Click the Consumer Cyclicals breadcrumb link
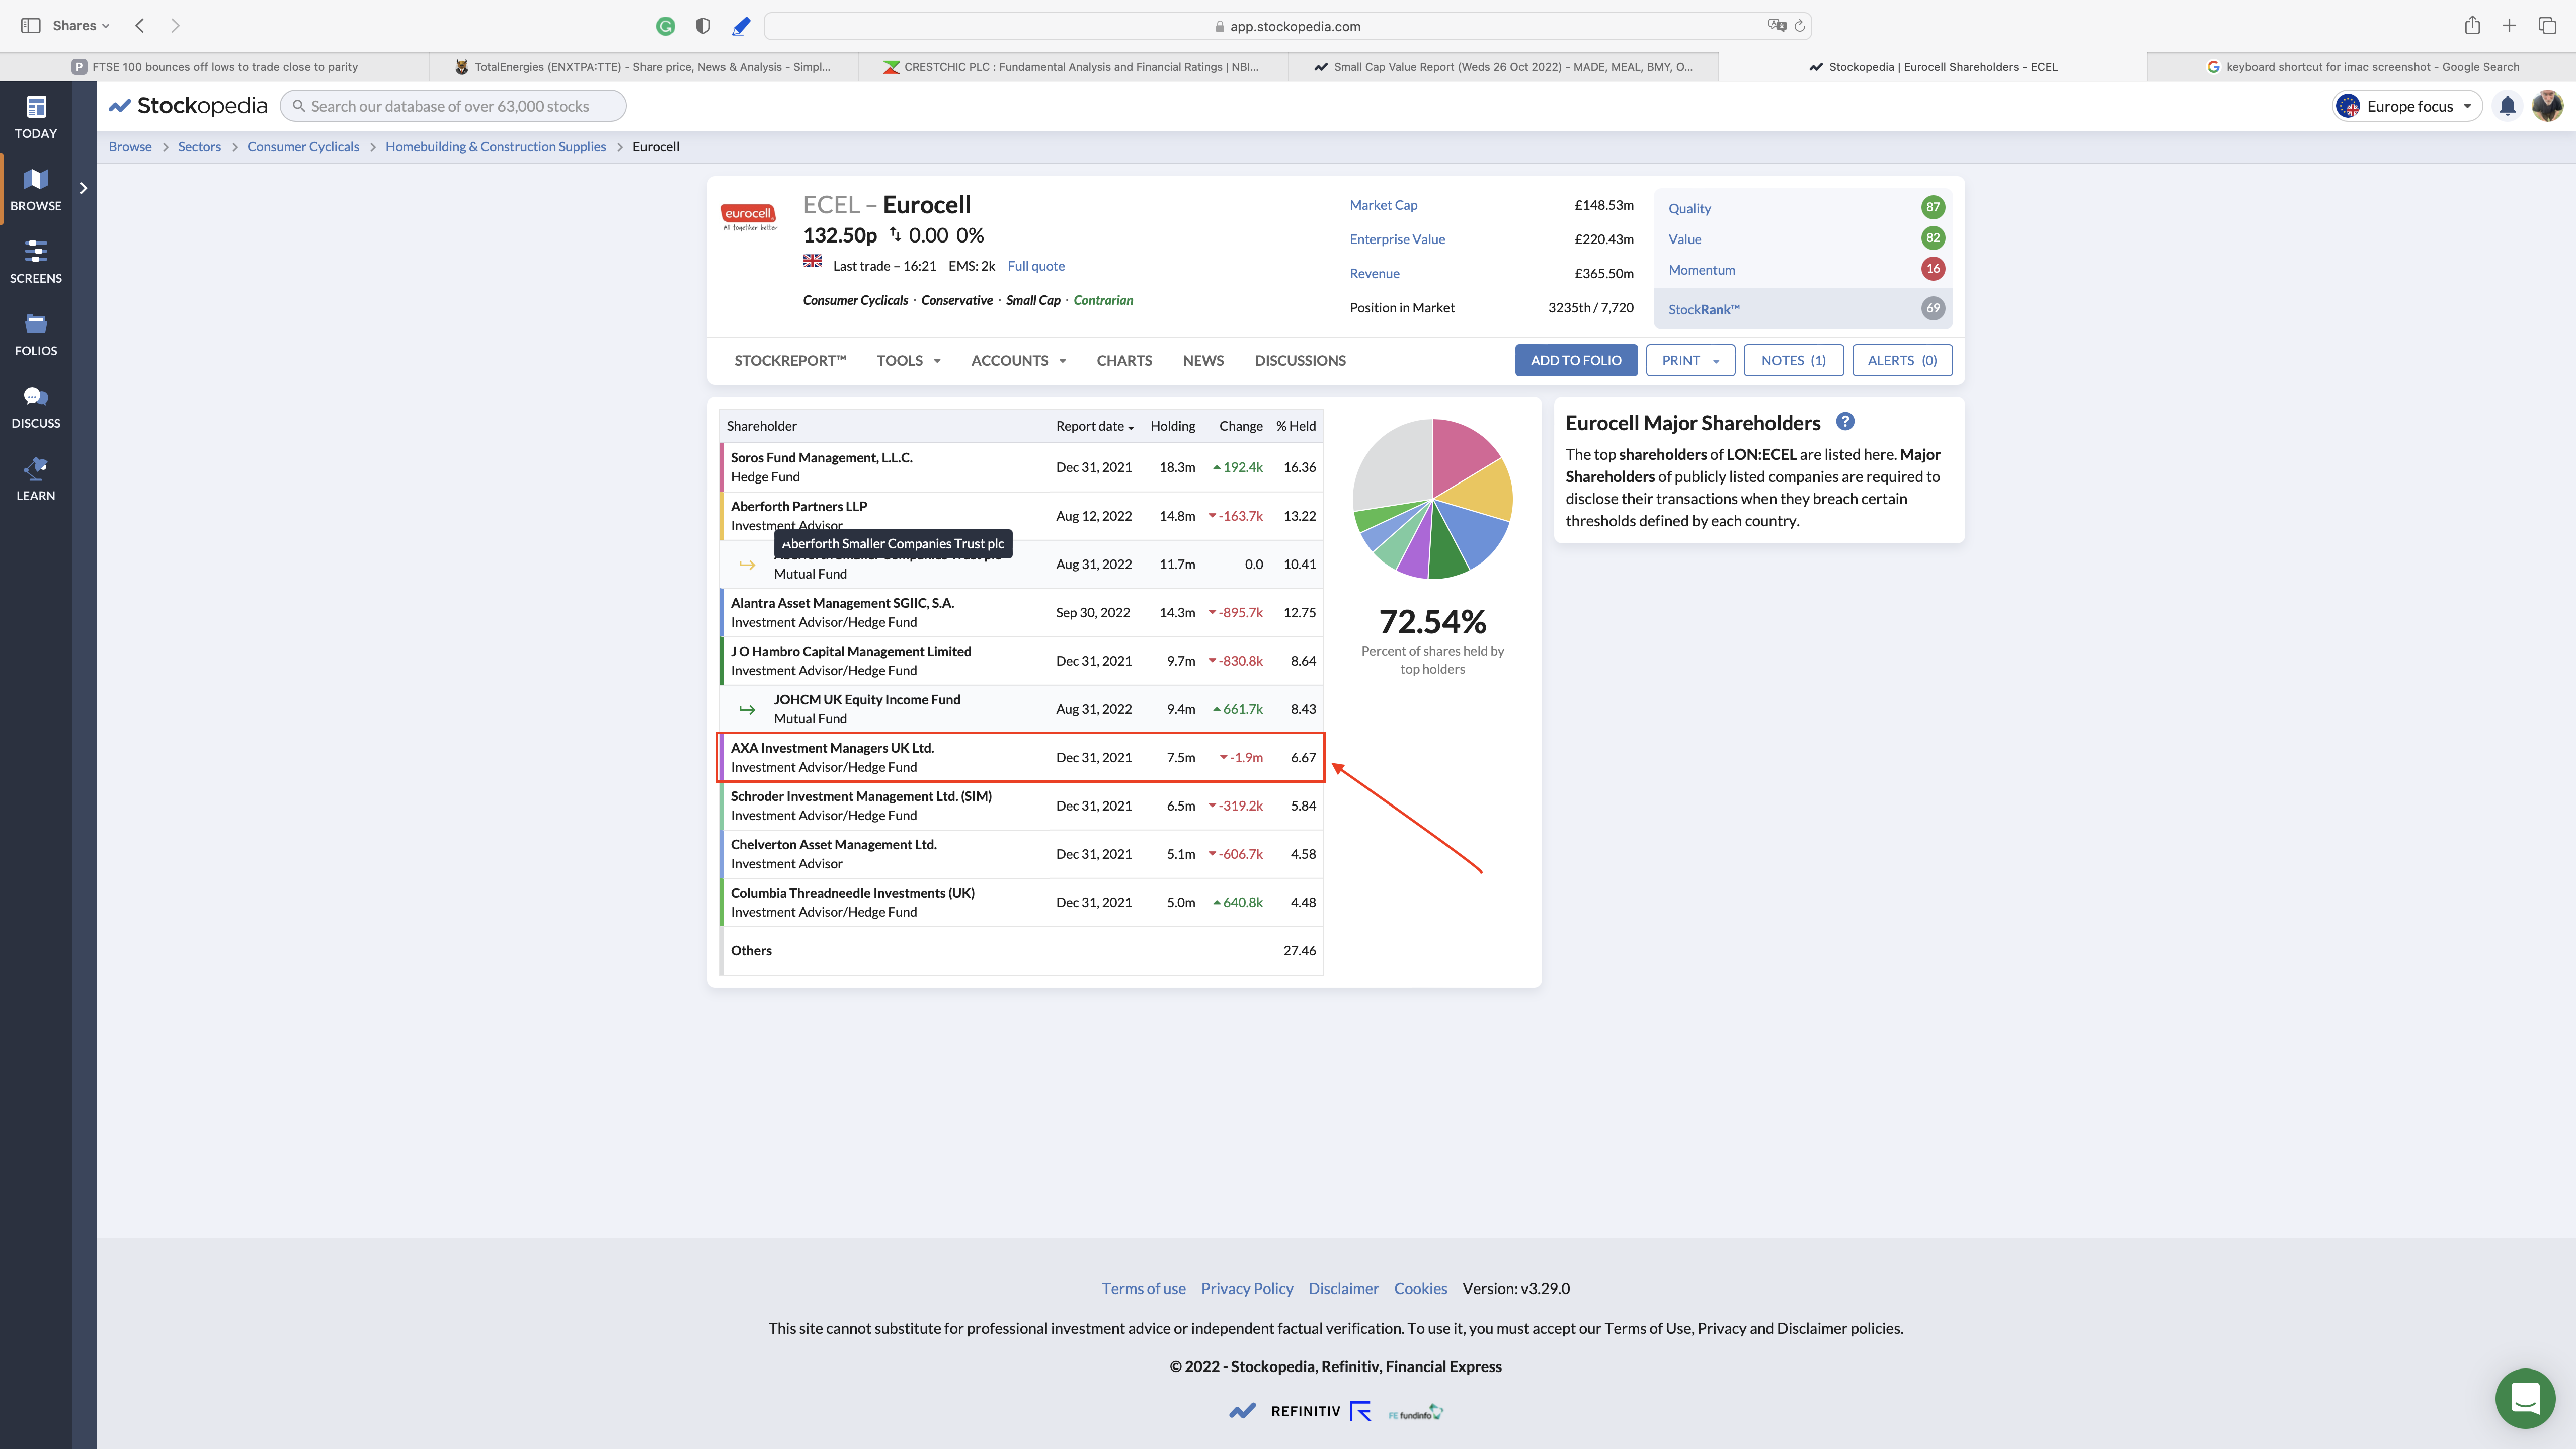This screenshot has width=2576, height=1449. point(303,147)
